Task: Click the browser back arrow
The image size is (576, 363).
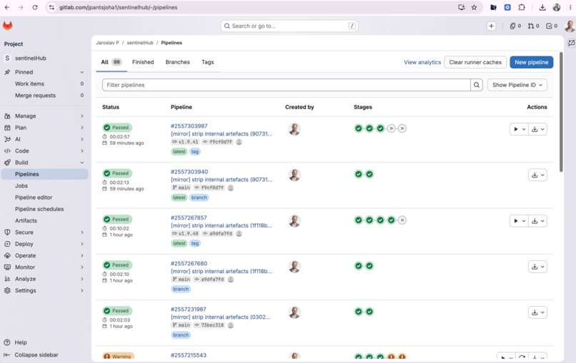Action: [x=7, y=7]
